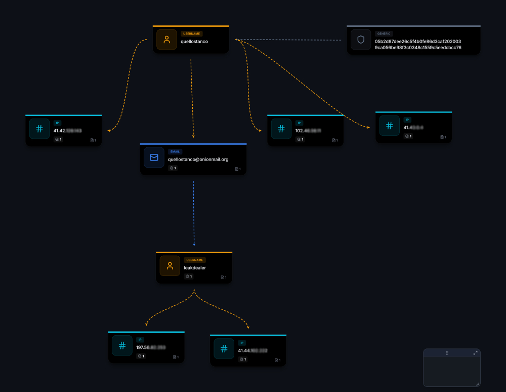Click the connection count badge on the 41.42 IP node
The image size is (506, 392).
click(58, 139)
